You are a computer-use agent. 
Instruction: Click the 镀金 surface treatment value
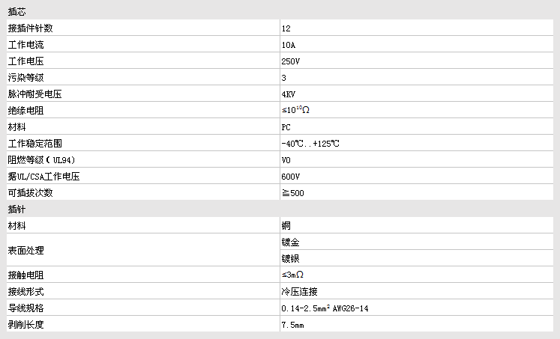291,242
